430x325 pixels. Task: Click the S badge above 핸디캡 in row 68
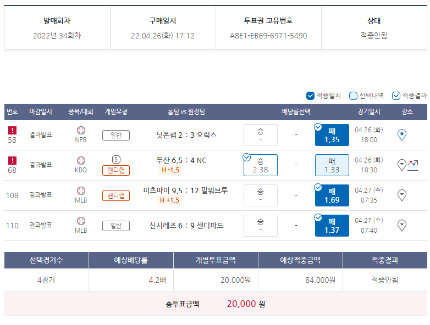click(x=116, y=159)
